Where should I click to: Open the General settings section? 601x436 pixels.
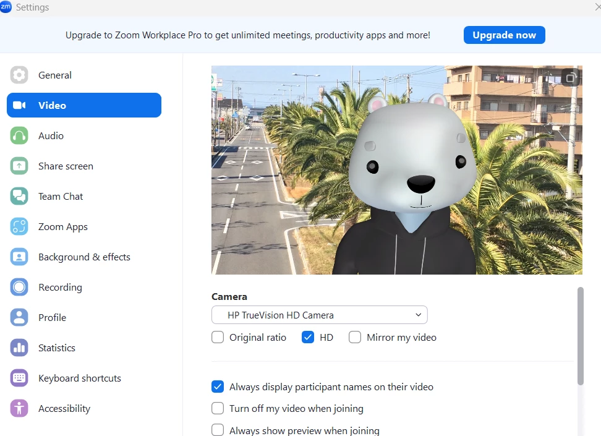click(x=84, y=75)
